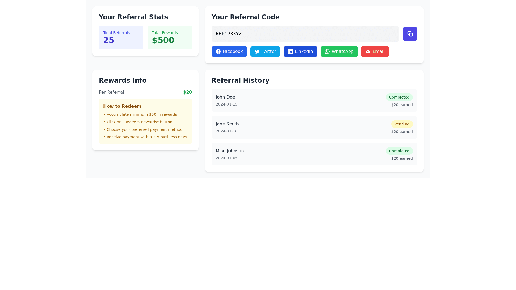516x290 pixels.
Task: Focus the REF123XYZ referral code field
Action: pyautogui.click(x=305, y=34)
